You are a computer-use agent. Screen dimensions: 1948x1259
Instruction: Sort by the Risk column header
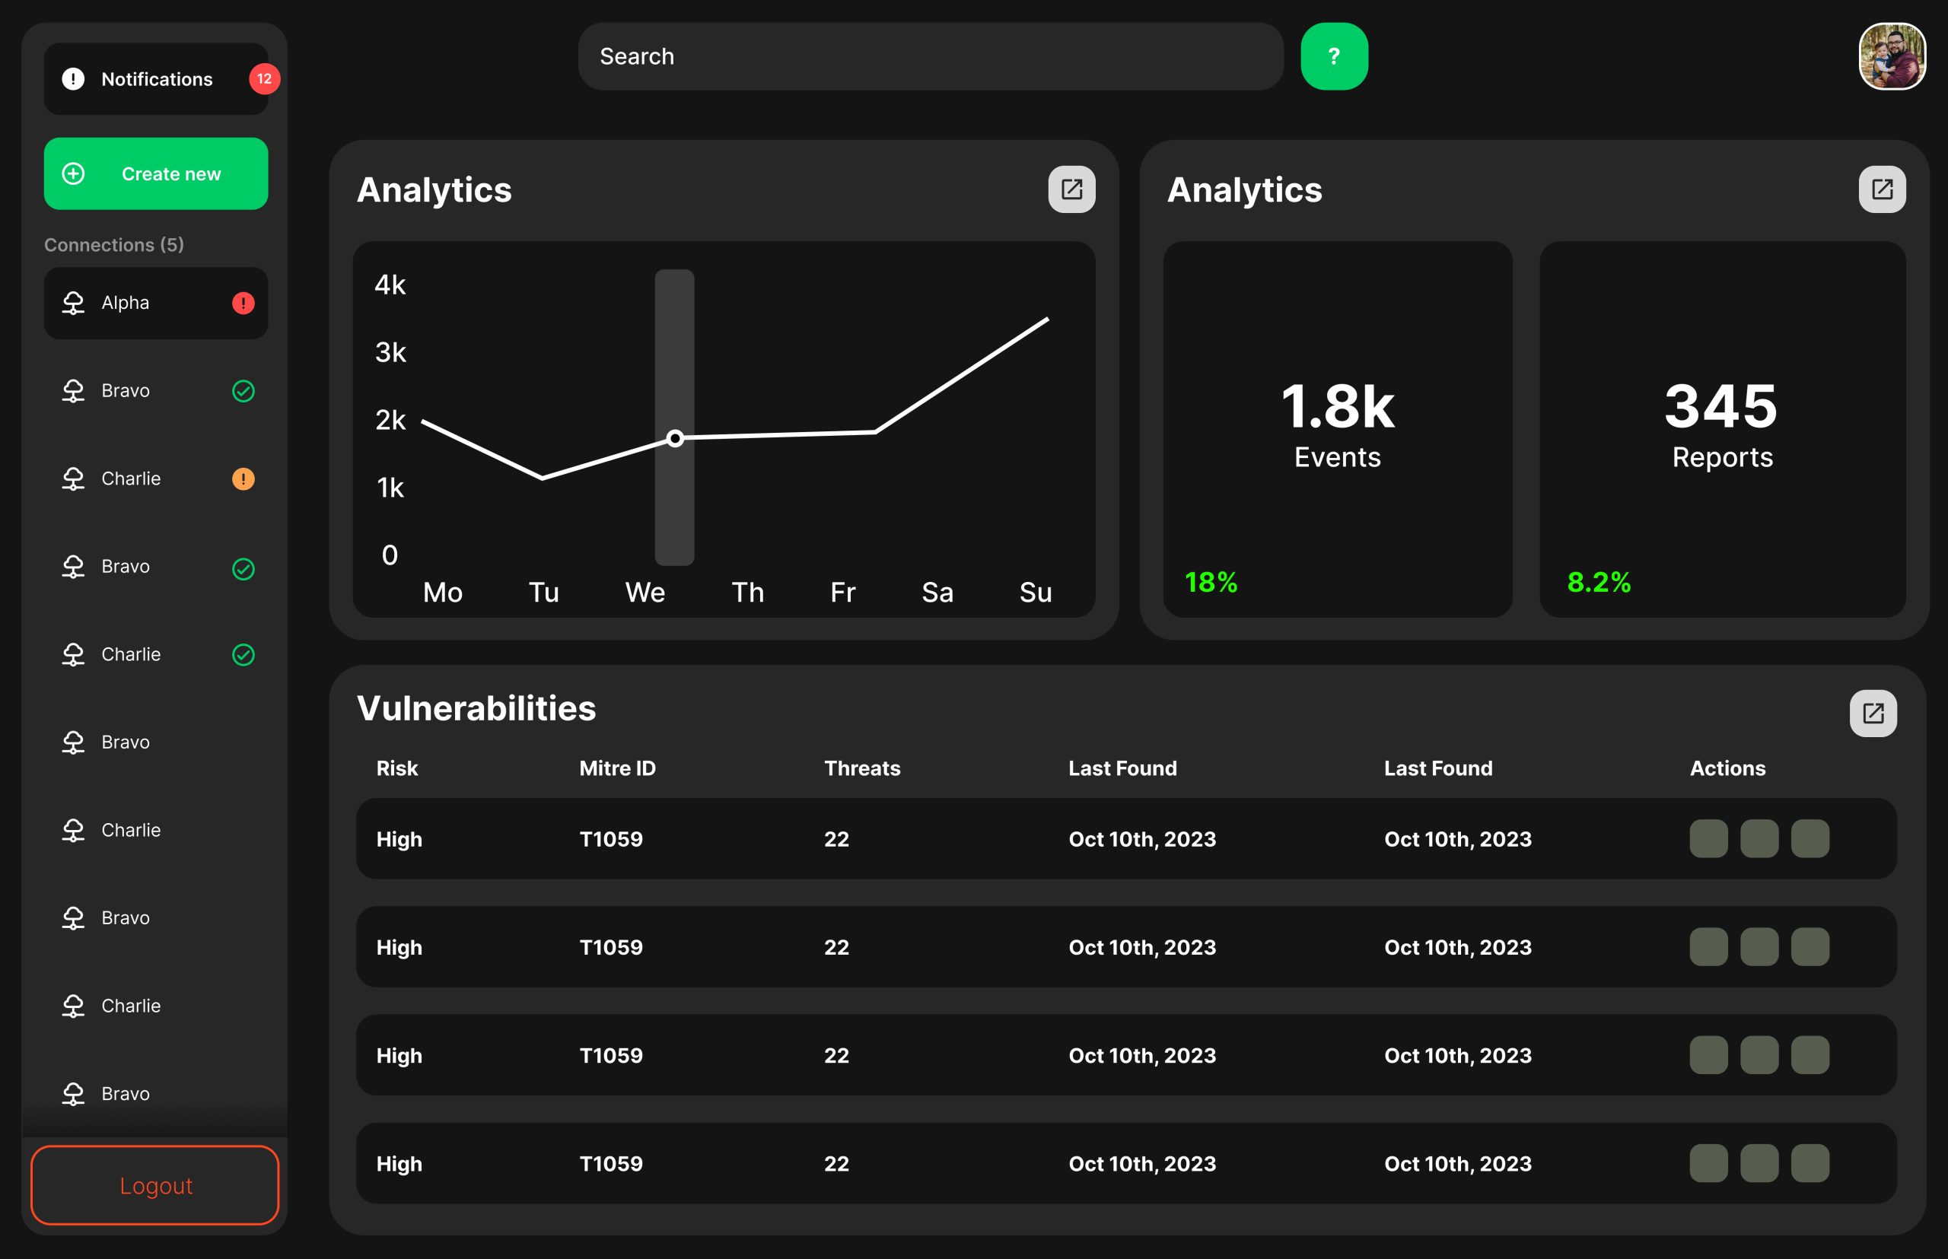396,768
